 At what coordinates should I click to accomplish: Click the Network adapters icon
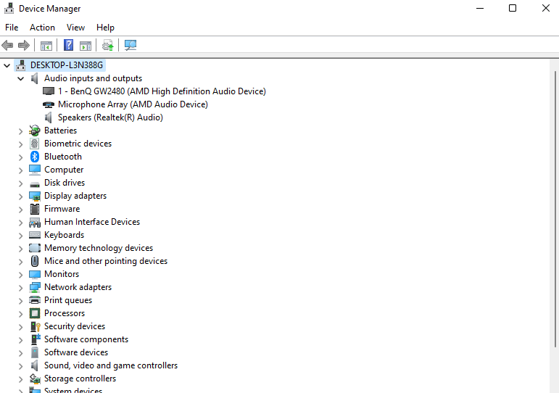pos(35,287)
